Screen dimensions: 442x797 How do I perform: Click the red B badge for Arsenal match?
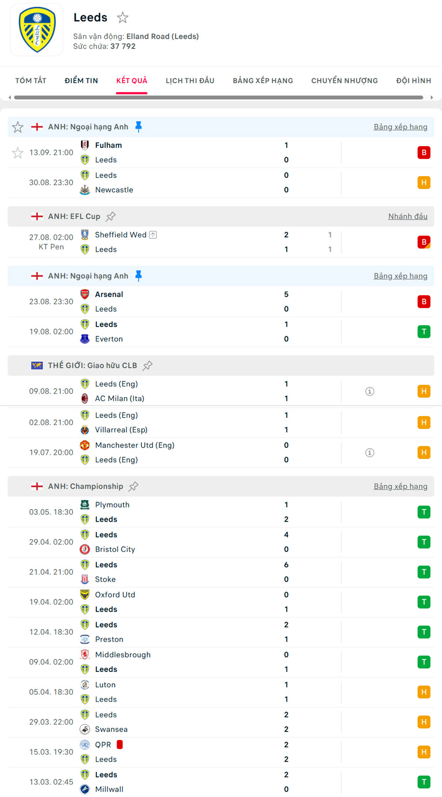click(x=424, y=302)
